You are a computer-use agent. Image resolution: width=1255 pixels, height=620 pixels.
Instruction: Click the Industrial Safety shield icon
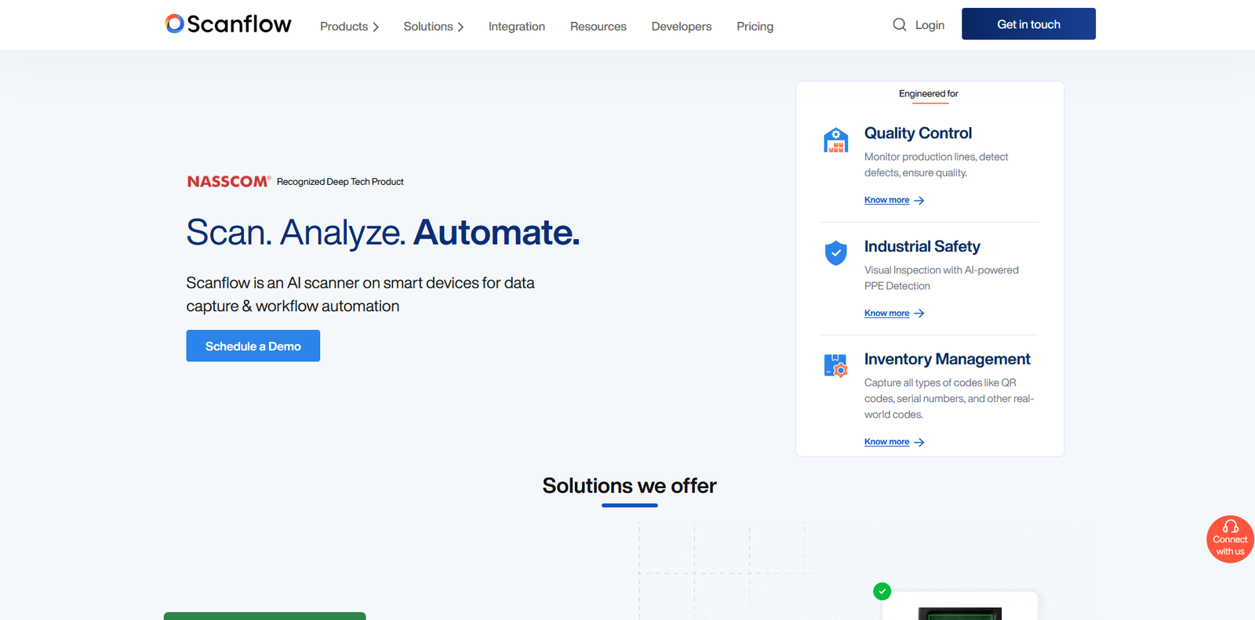coord(835,253)
